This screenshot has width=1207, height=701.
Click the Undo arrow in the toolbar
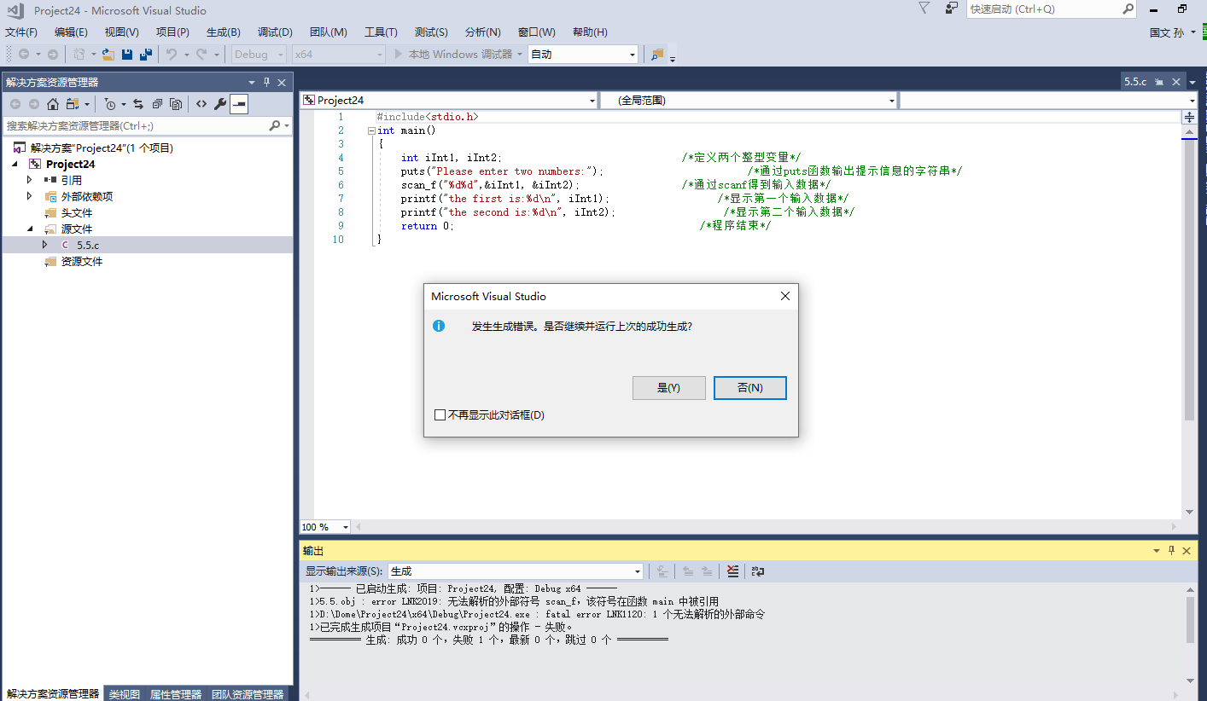click(x=171, y=55)
